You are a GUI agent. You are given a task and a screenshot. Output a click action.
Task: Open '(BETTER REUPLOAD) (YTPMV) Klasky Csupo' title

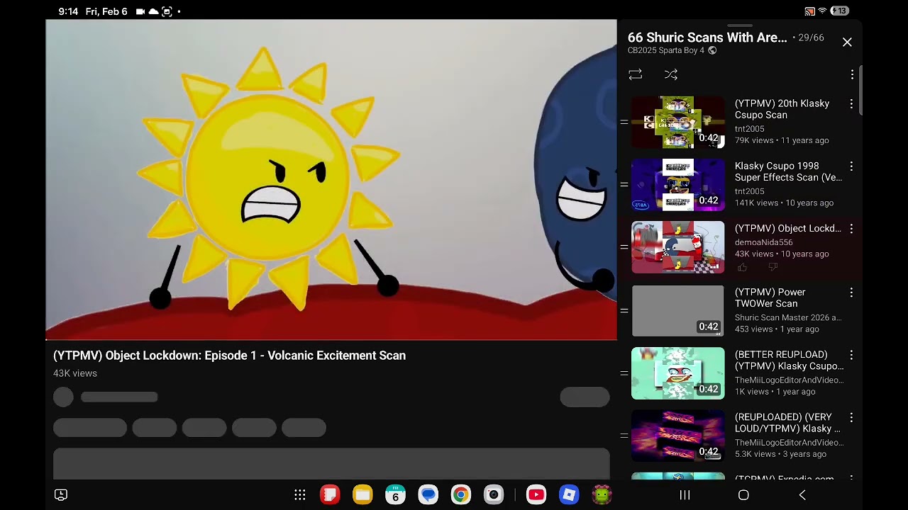[x=790, y=360]
